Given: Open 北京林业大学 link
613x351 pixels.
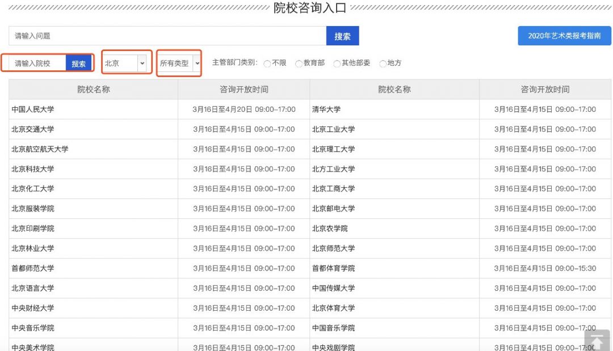Looking at the screenshot, I should point(33,248).
